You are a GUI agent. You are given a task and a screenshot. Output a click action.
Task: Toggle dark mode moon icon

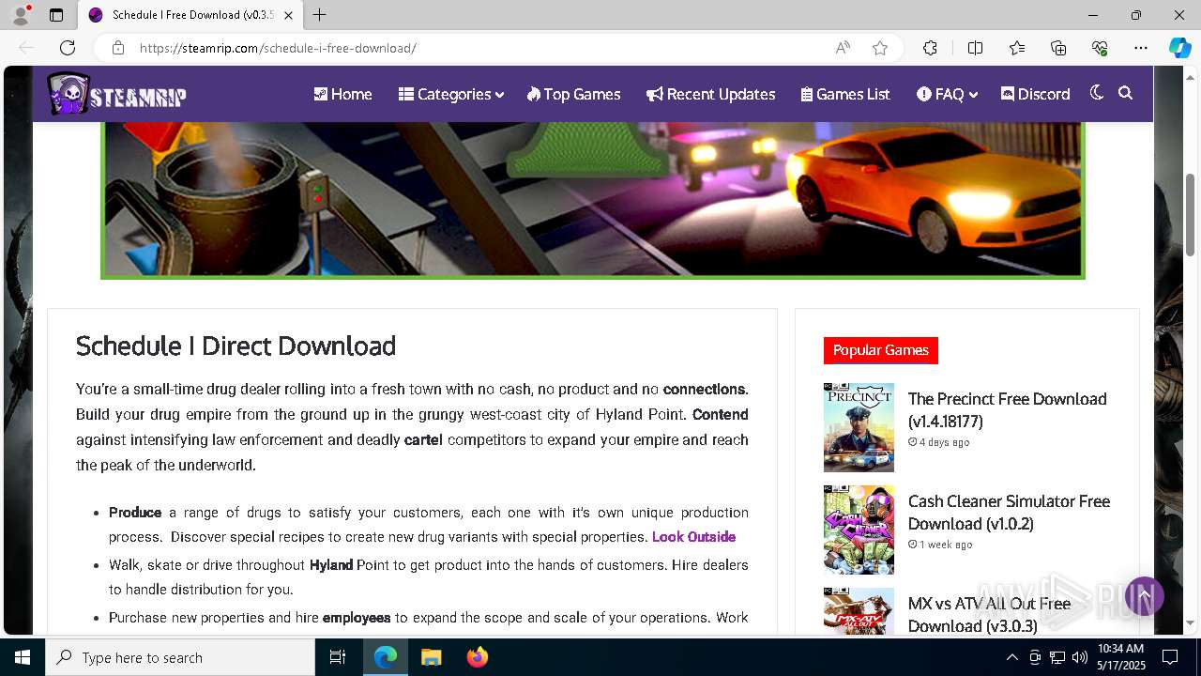coord(1096,93)
